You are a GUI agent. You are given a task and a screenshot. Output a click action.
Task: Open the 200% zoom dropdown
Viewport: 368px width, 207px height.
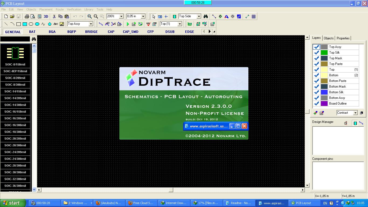pyautogui.click(x=121, y=16)
